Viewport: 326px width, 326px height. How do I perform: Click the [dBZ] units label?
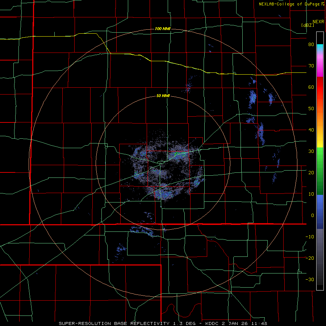coord(308,25)
